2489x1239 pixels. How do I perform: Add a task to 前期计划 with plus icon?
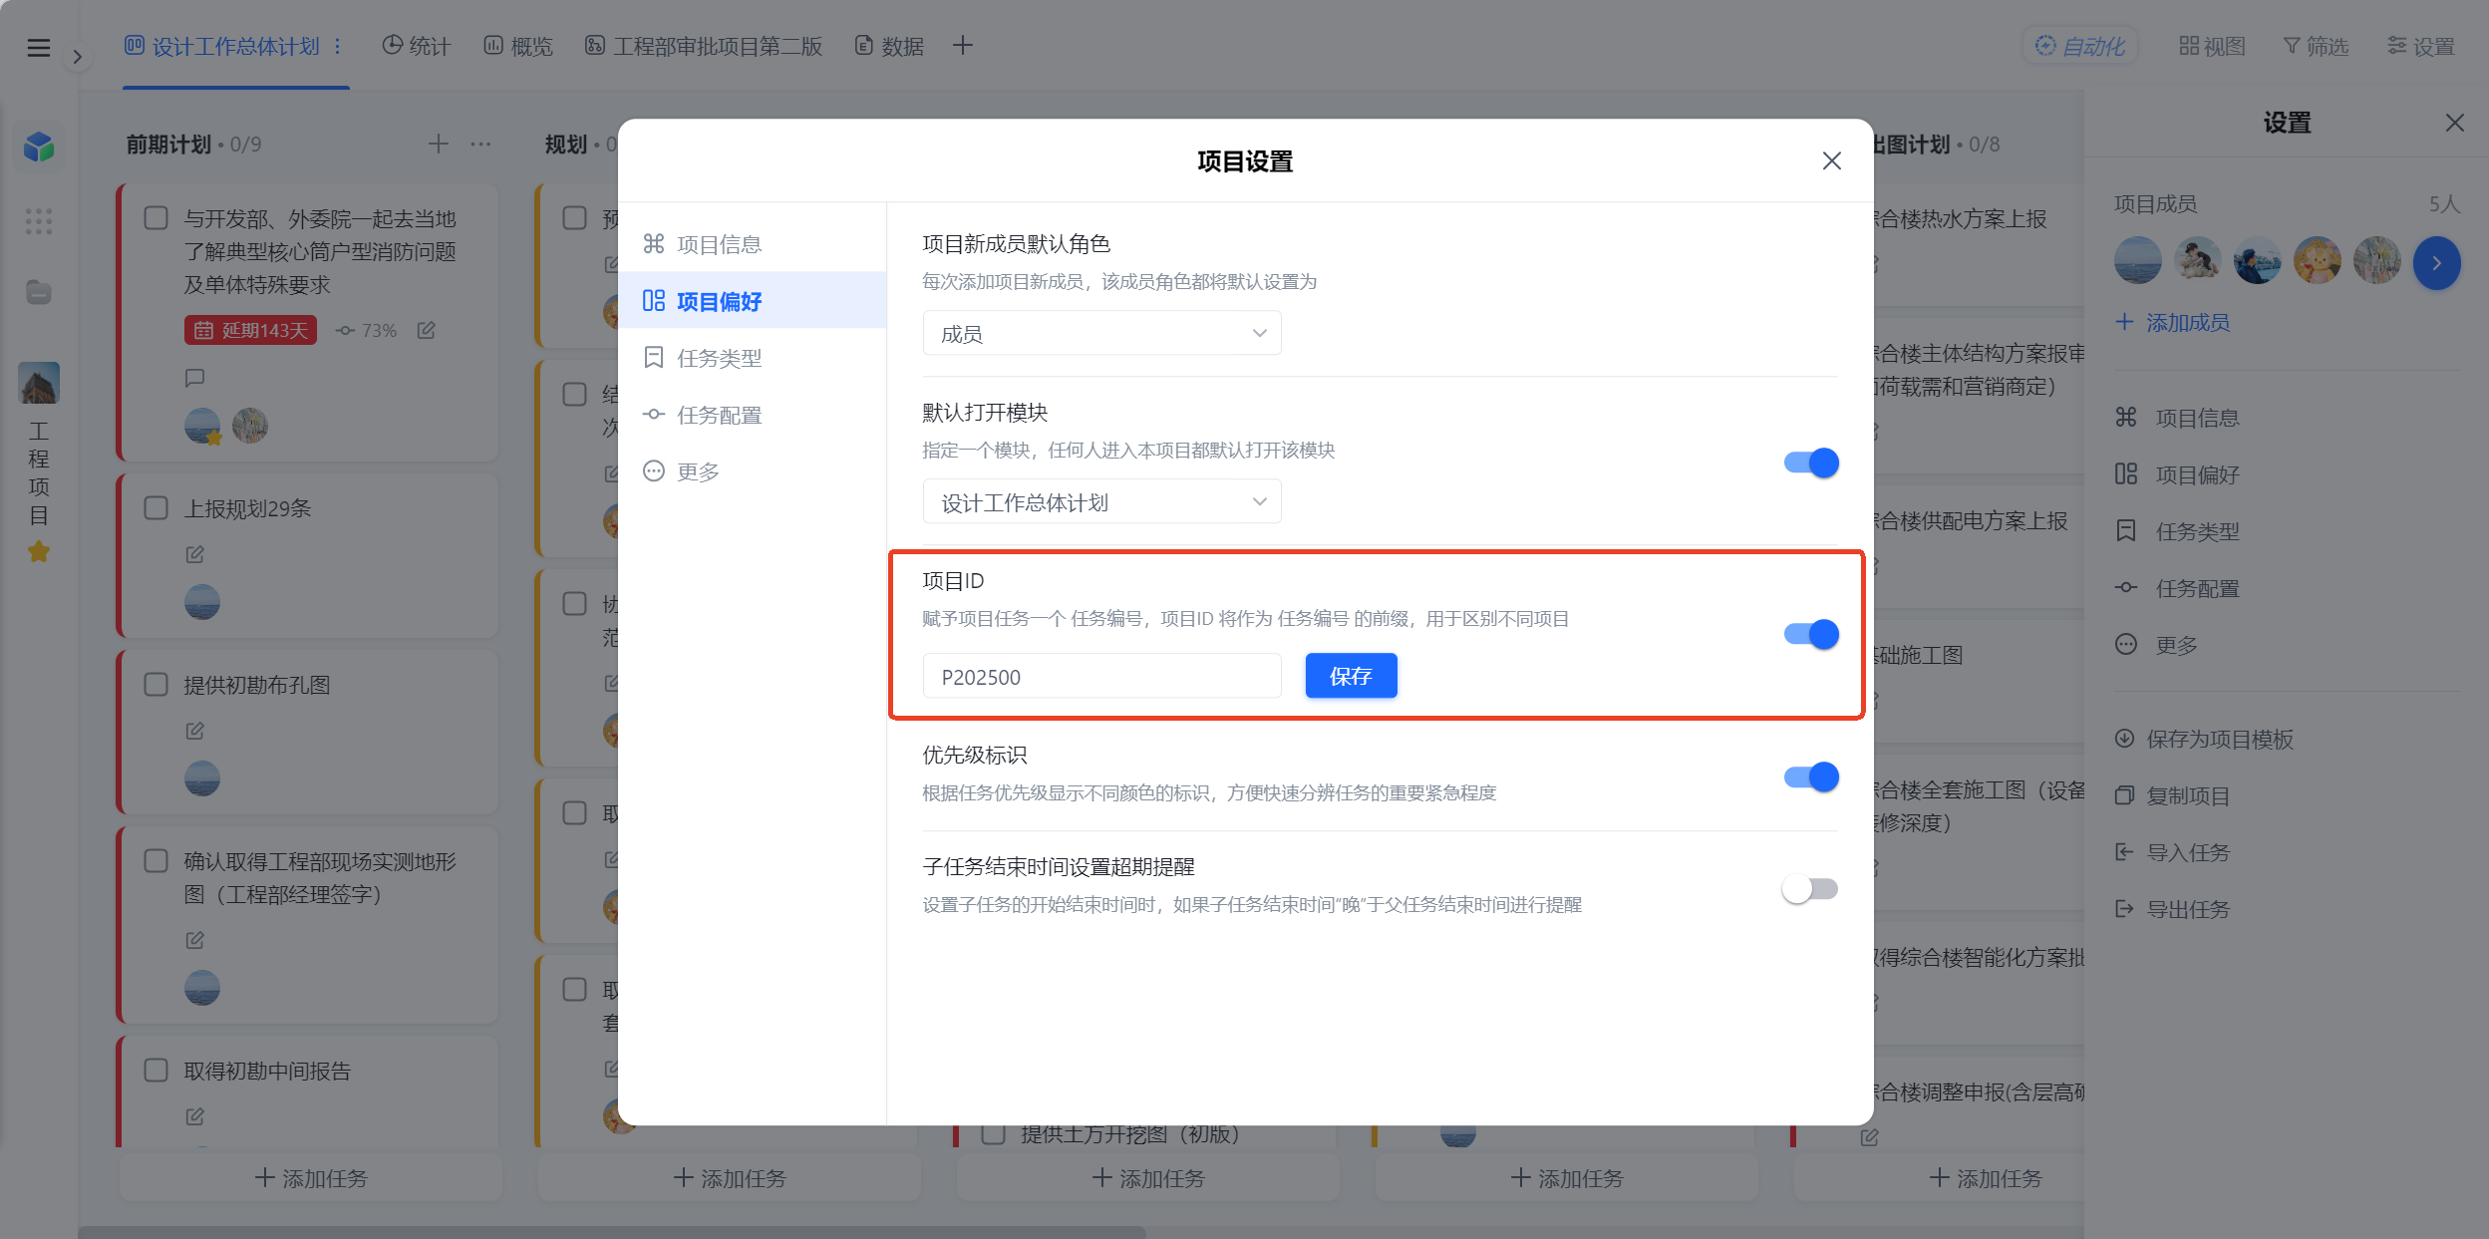[439, 145]
